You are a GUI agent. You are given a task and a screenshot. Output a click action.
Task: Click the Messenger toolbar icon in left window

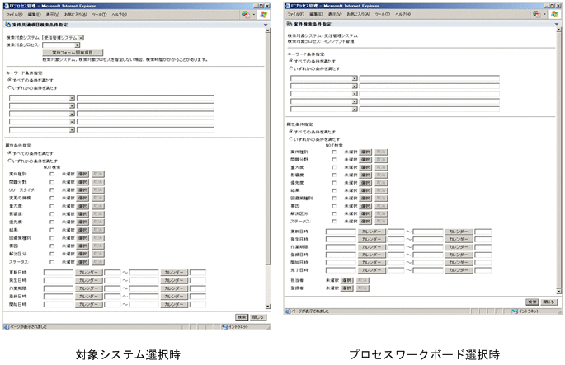(246, 14)
